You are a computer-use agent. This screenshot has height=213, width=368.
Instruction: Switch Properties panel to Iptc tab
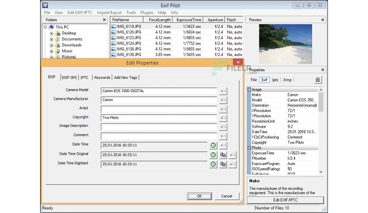[x=275, y=80]
